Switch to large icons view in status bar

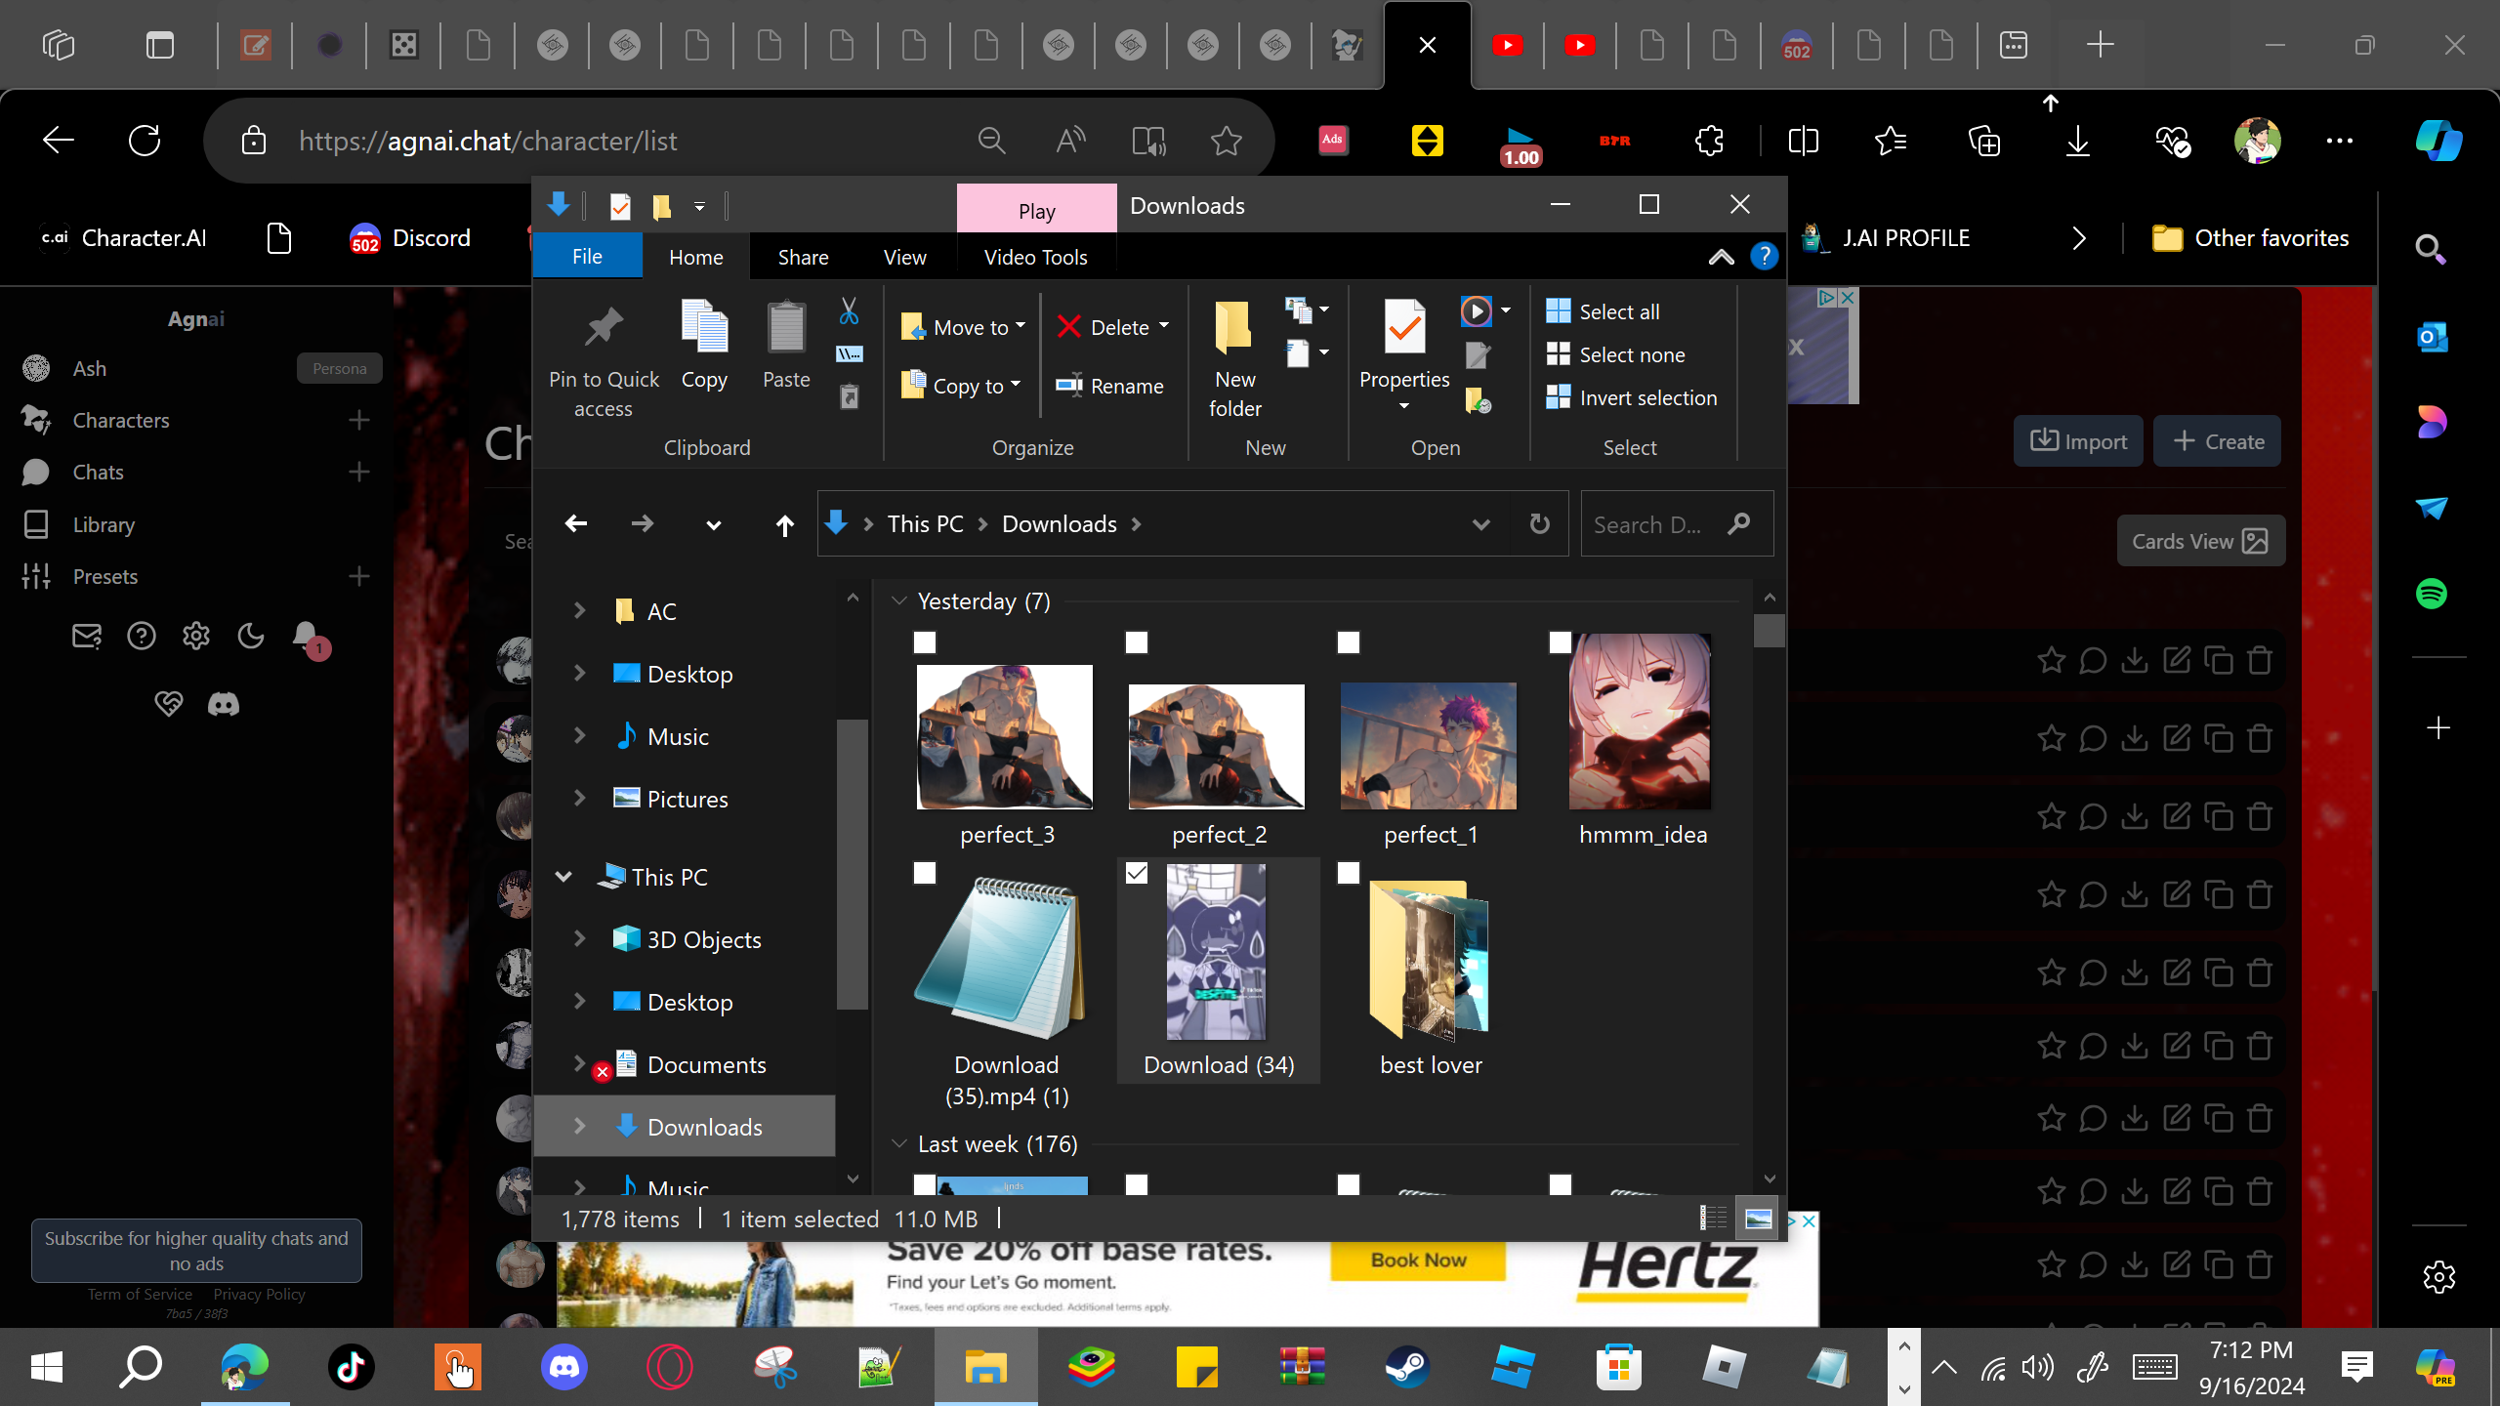click(1758, 1219)
